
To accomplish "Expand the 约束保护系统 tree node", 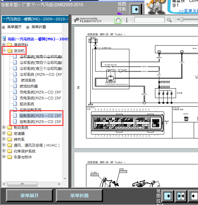I will pyautogui.click(x=4, y=151).
